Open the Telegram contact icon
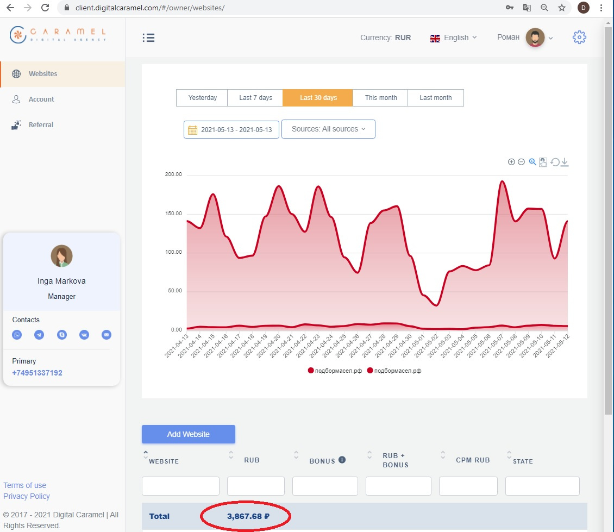Viewport: 614px width, 532px height. (39, 335)
